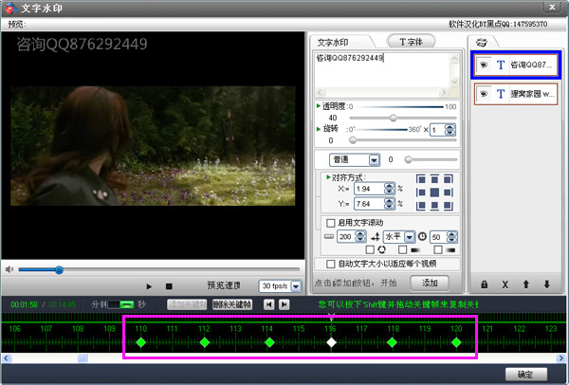Open the T 字体 font tab
This screenshot has height=385, width=569.
pyautogui.click(x=412, y=42)
